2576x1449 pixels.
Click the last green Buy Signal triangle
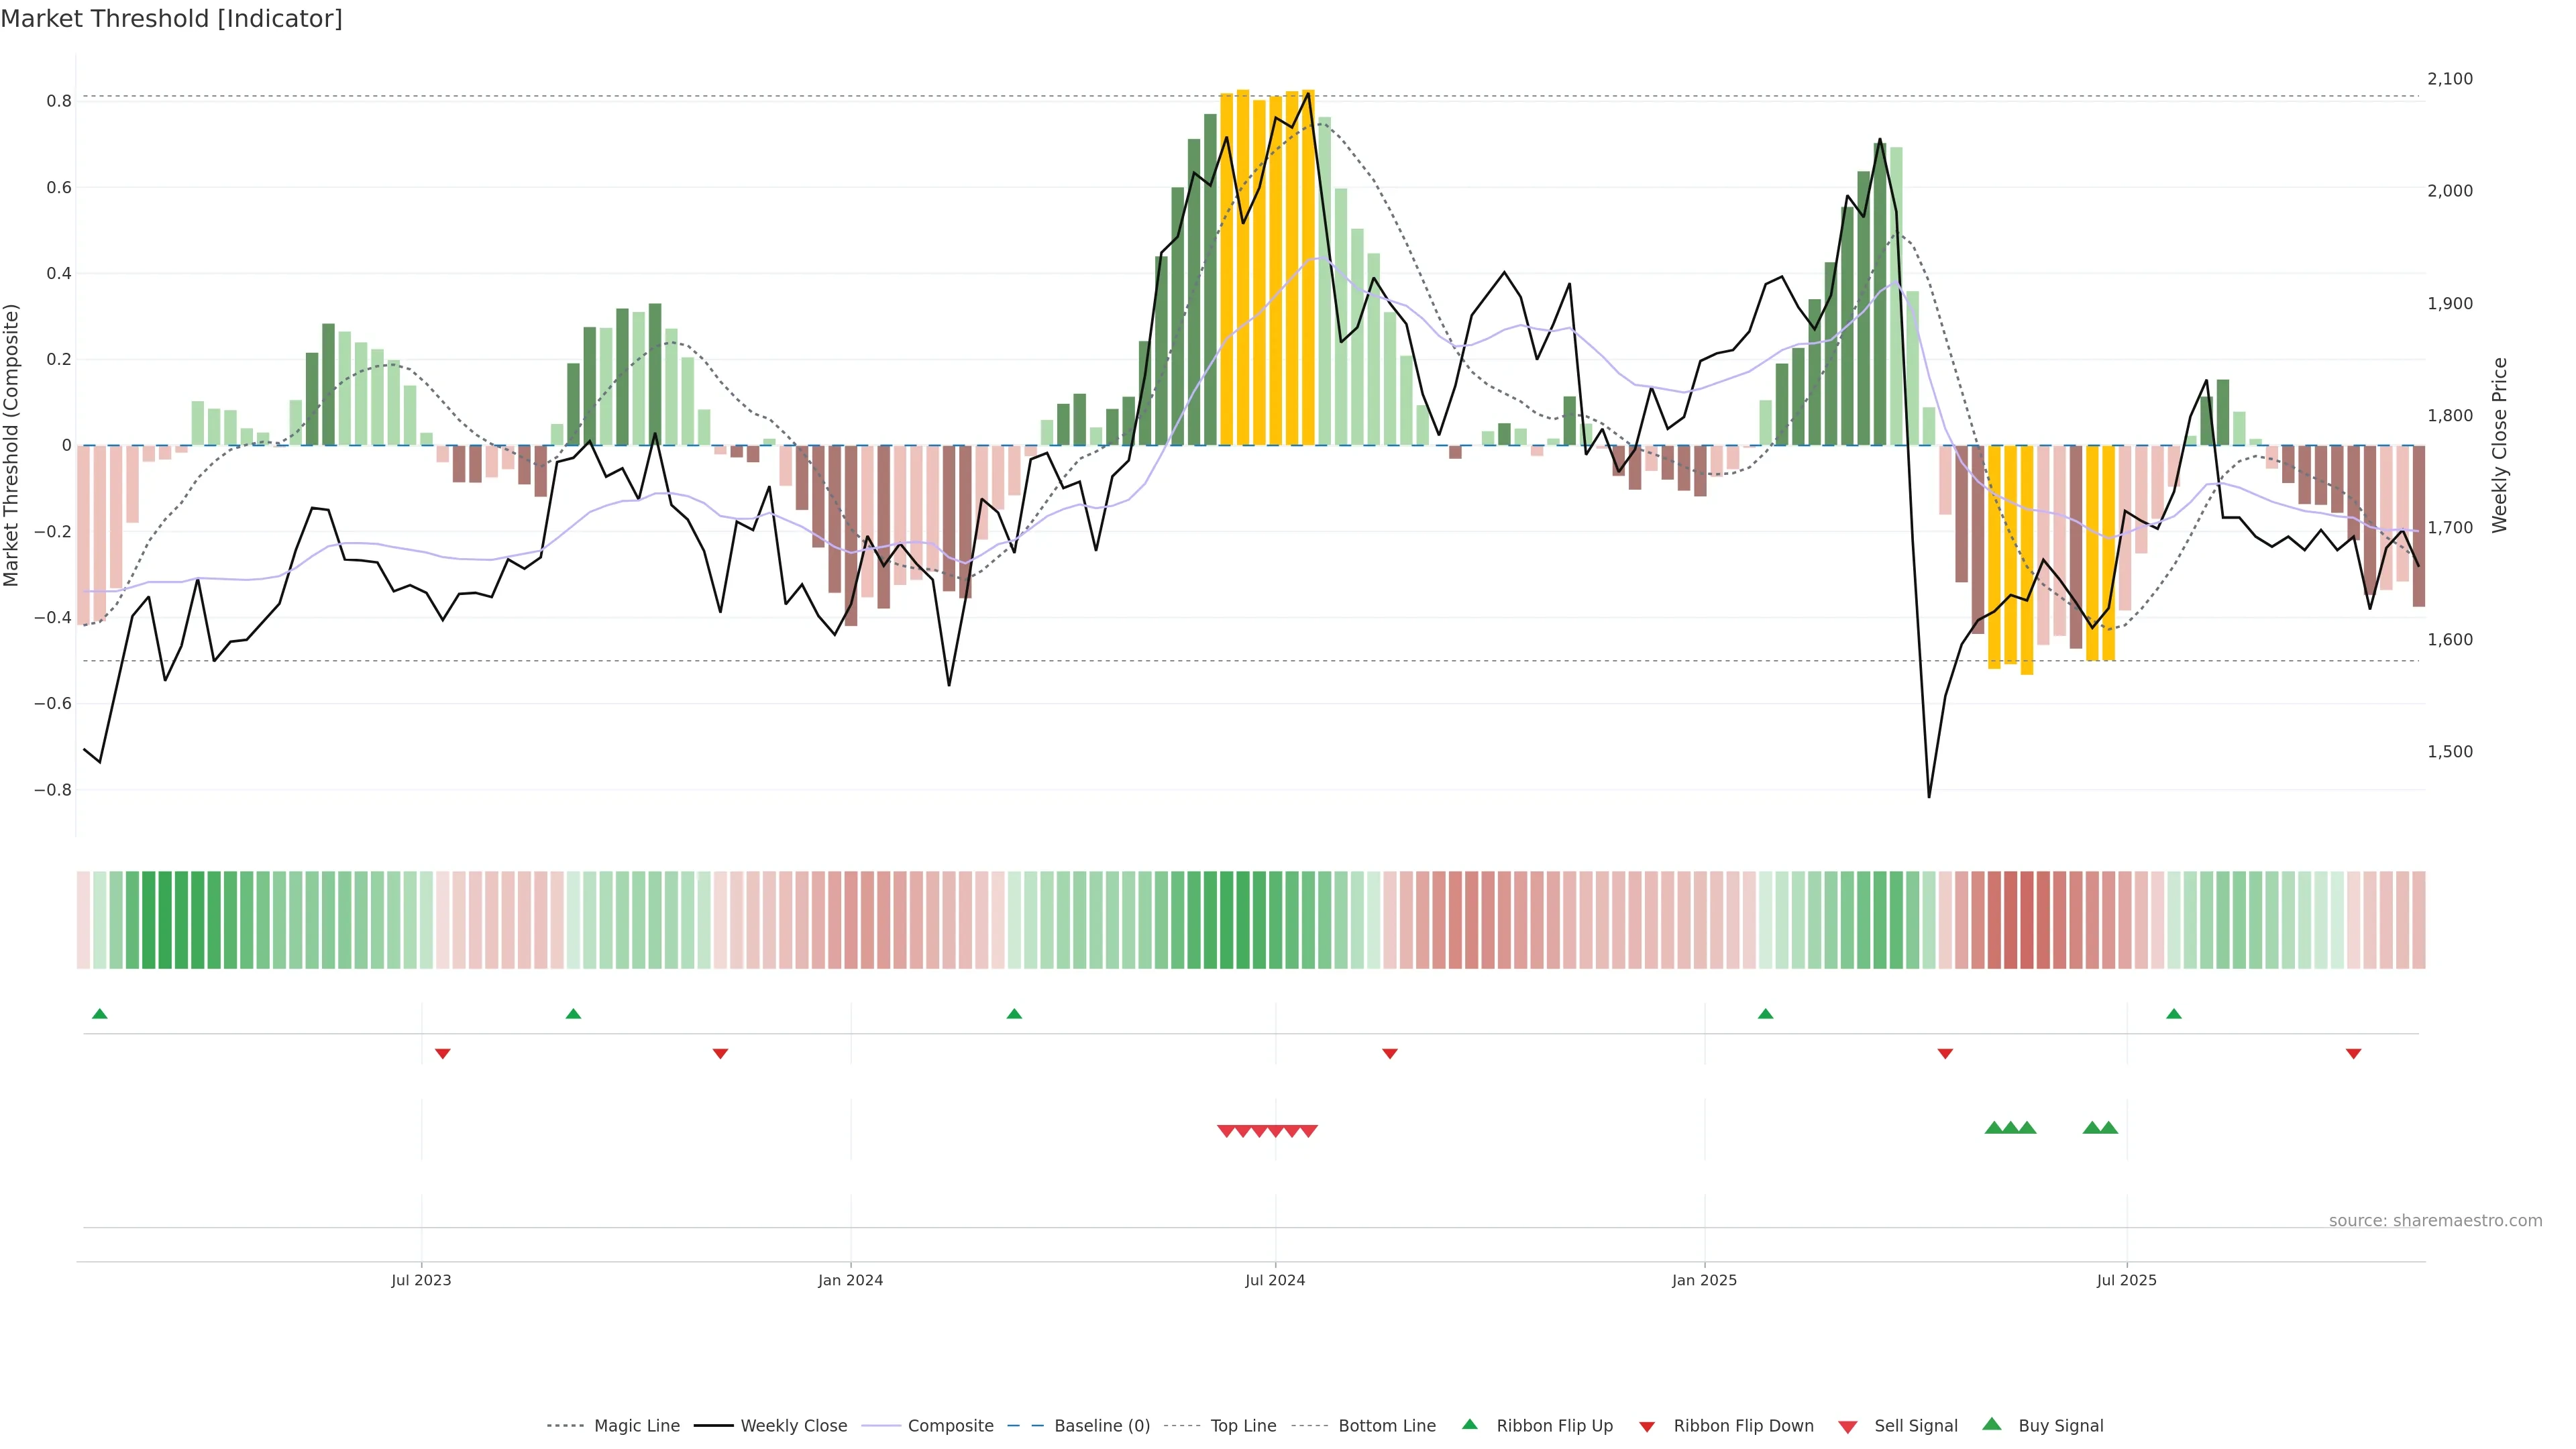click(x=2109, y=1128)
